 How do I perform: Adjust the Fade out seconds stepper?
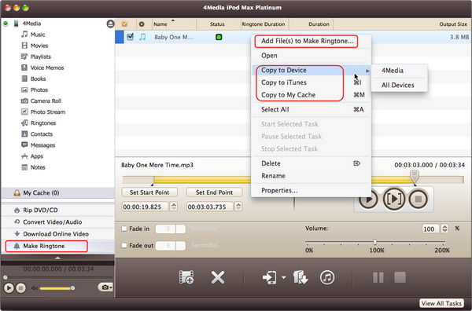point(181,246)
